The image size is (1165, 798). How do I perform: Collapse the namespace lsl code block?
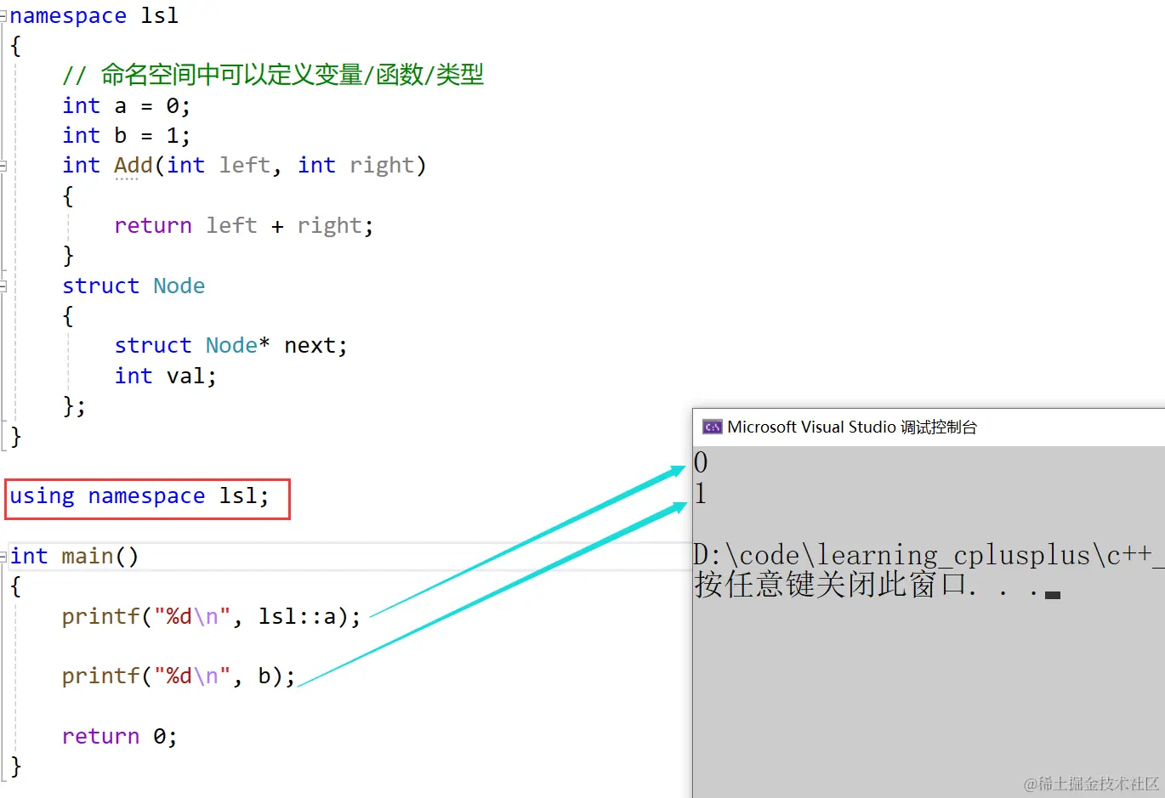(x=3, y=16)
